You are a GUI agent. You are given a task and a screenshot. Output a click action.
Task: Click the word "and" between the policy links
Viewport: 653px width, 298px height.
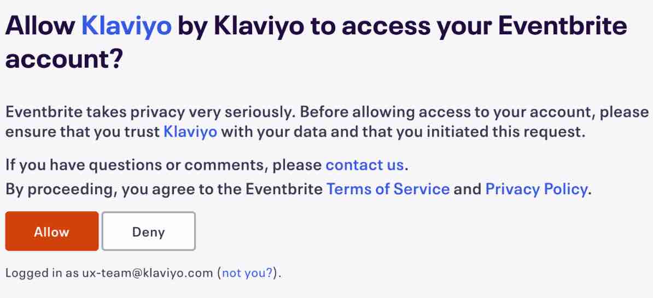(468, 189)
